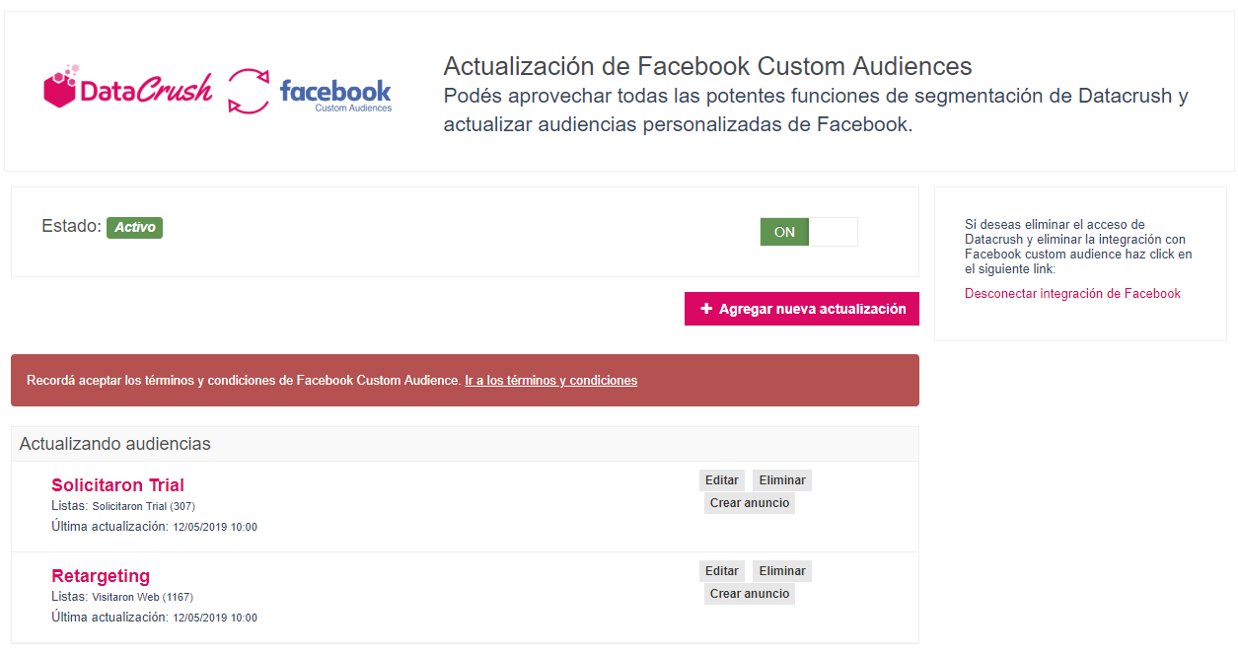Open the Retargeting audience
This screenshot has width=1238, height=657.
[101, 575]
